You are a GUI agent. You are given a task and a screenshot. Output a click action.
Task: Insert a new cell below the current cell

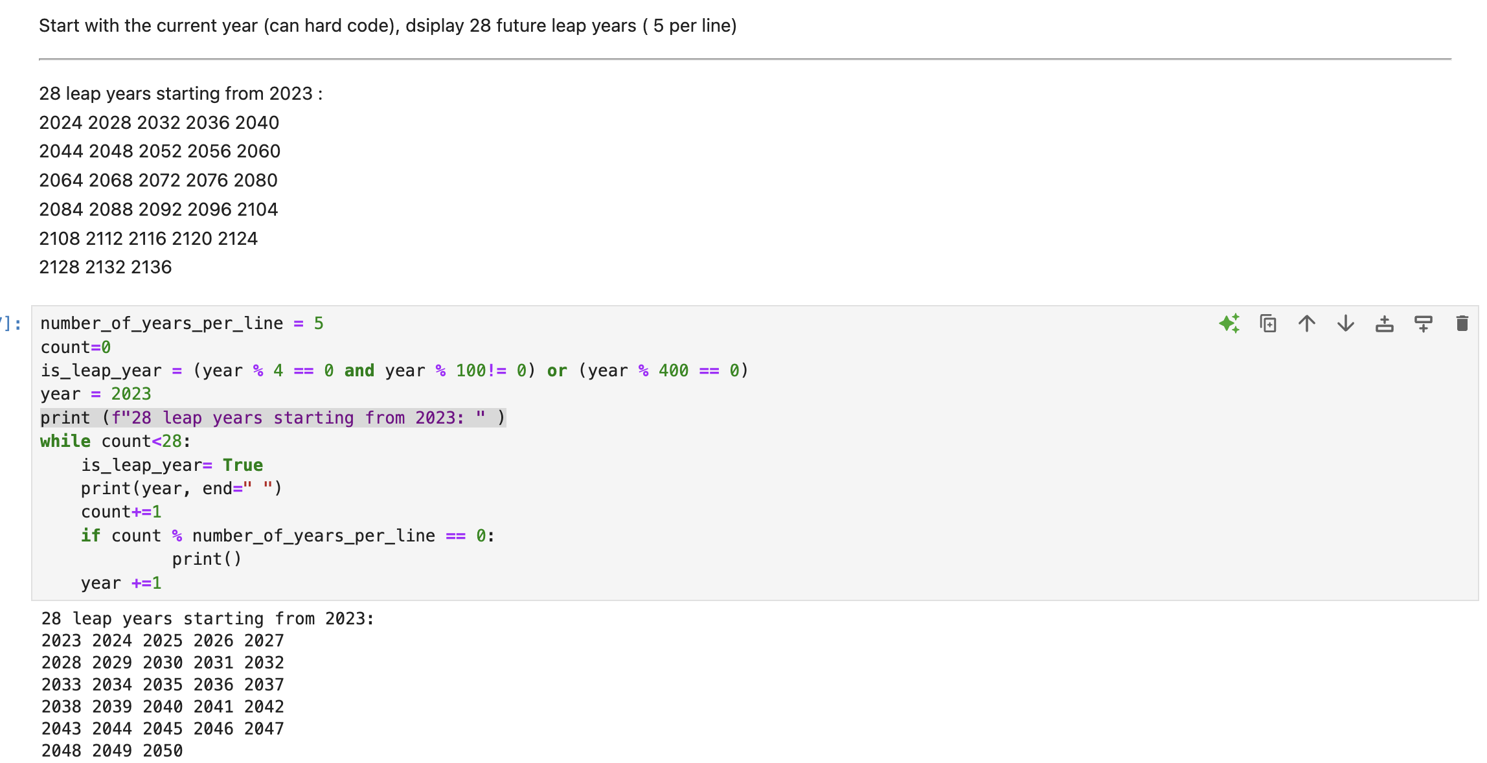(x=1423, y=323)
